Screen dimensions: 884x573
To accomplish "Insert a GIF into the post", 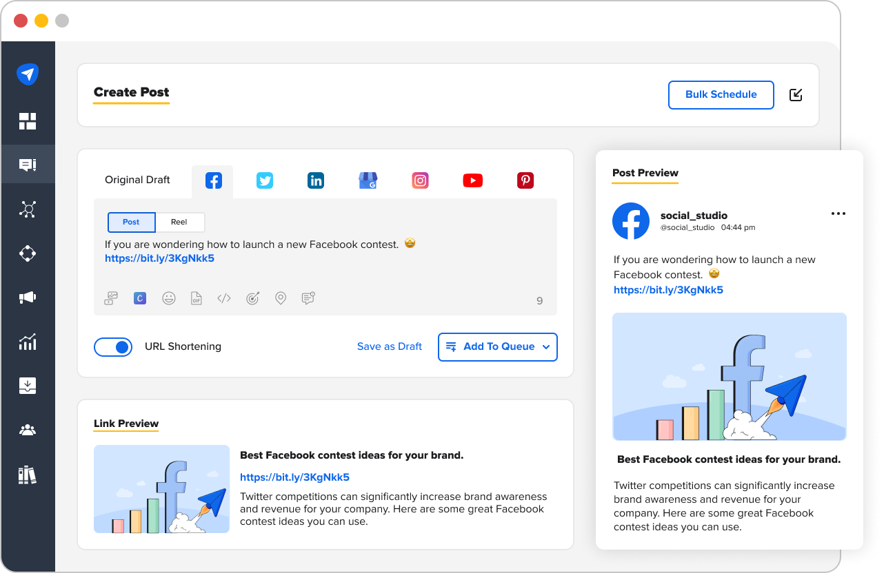I will 197,298.
